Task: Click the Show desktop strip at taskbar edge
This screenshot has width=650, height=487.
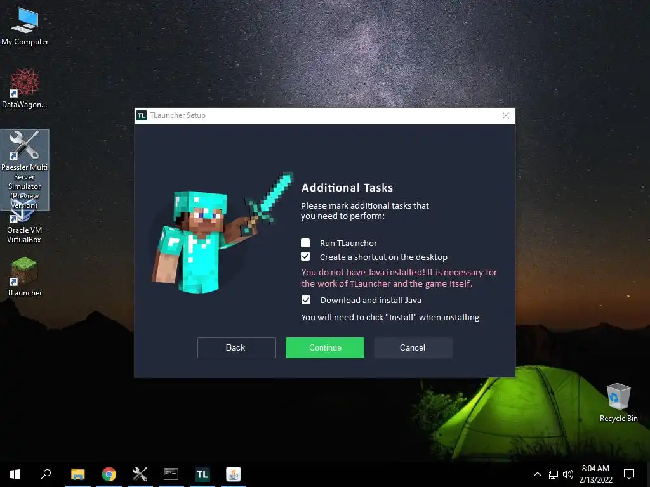Action: tap(648, 474)
